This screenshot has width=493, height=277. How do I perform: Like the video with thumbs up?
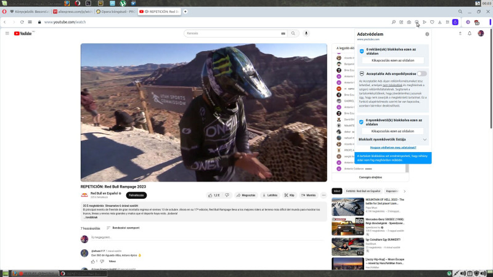214,195
